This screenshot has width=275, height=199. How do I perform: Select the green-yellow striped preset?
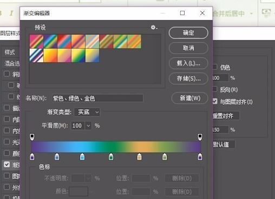point(120,42)
